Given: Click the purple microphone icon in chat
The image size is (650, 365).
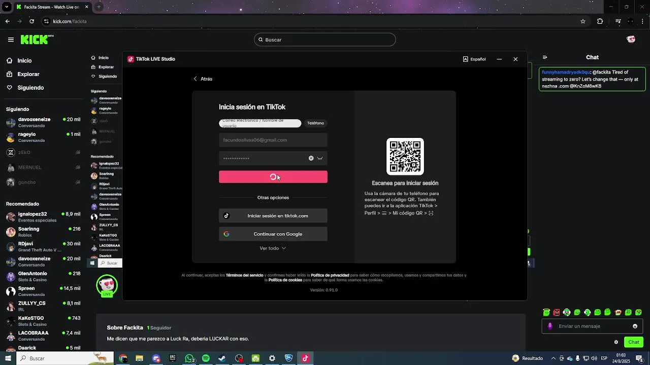Looking at the screenshot, I should (x=550, y=326).
